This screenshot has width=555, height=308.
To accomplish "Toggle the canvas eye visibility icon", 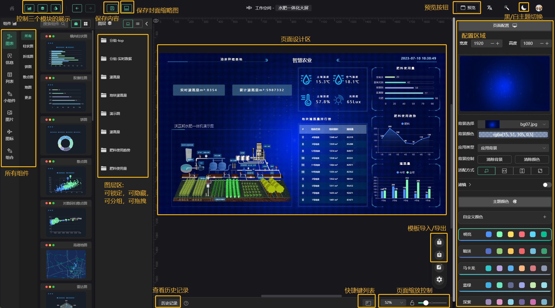I will click(156, 21).
